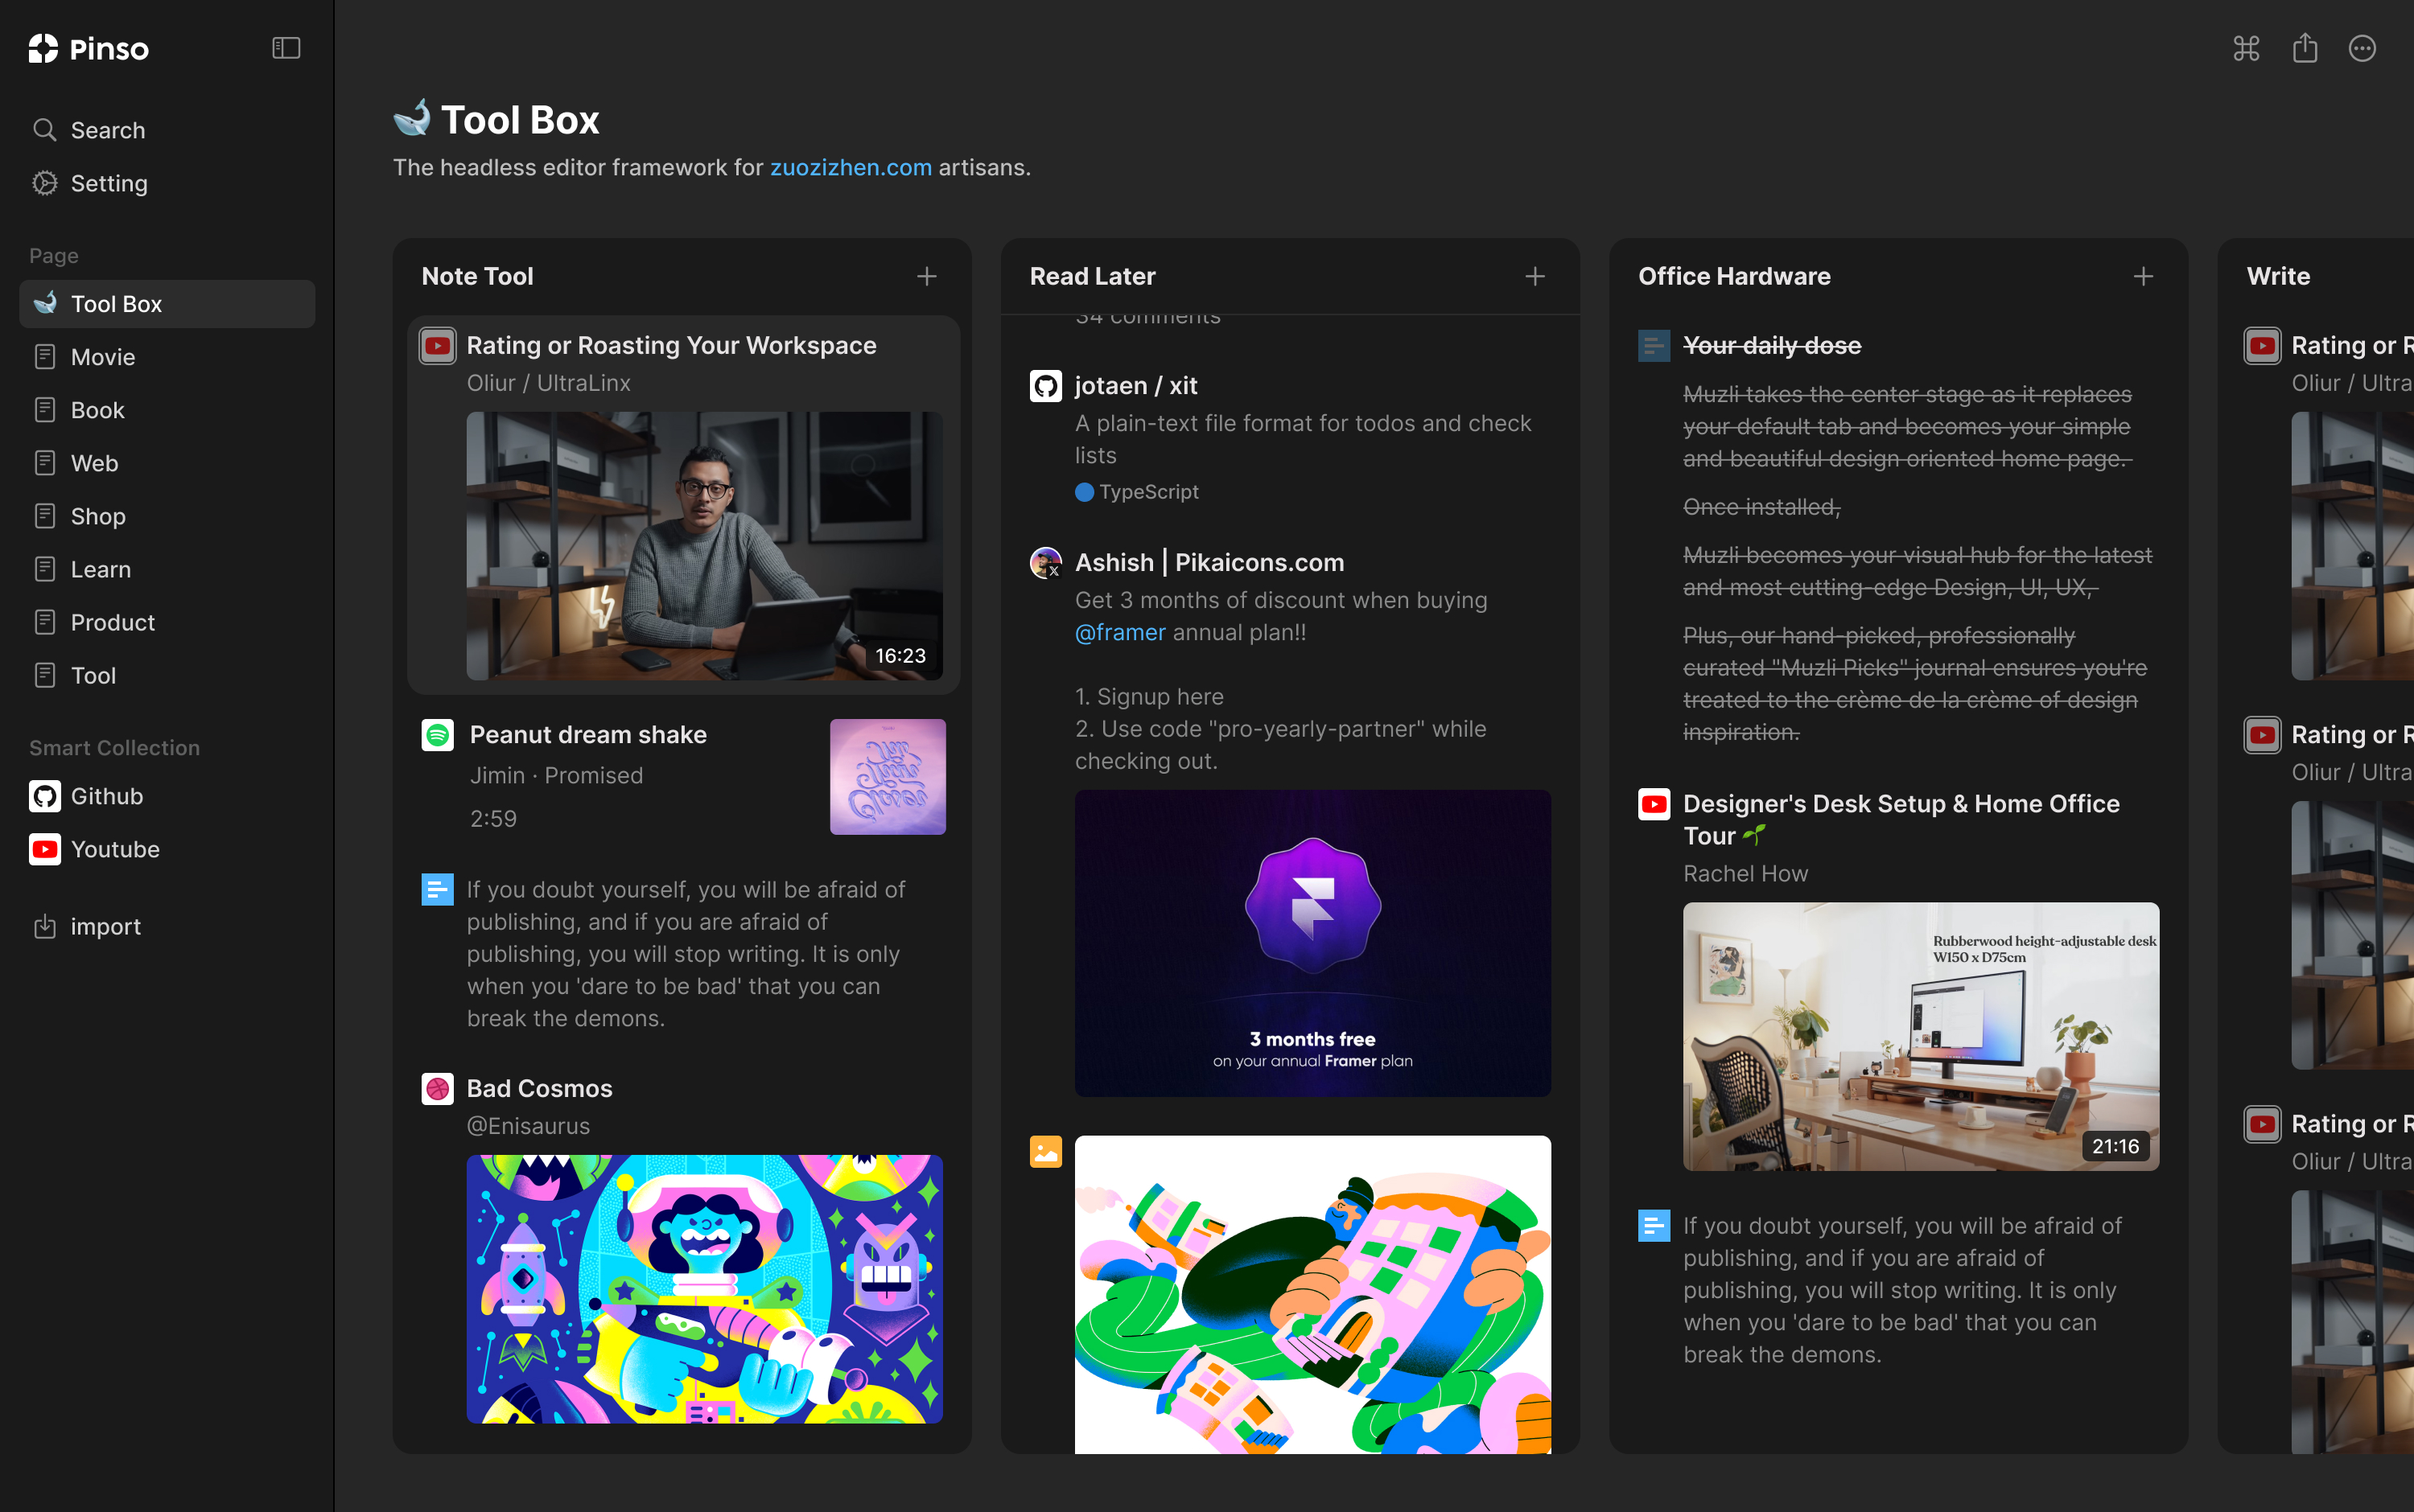This screenshot has width=2414, height=1512.
Task: Click the Read Later column title
Action: click(1093, 276)
